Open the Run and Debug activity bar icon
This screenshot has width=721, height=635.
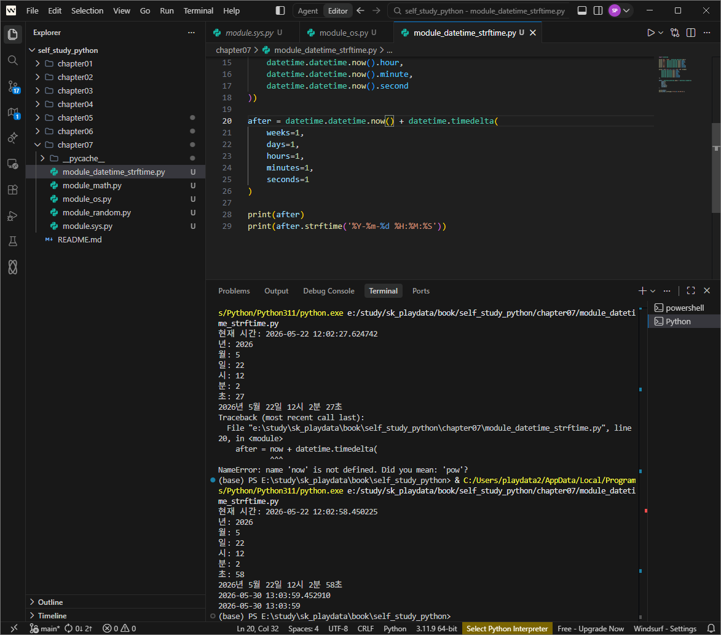click(x=13, y=216)
